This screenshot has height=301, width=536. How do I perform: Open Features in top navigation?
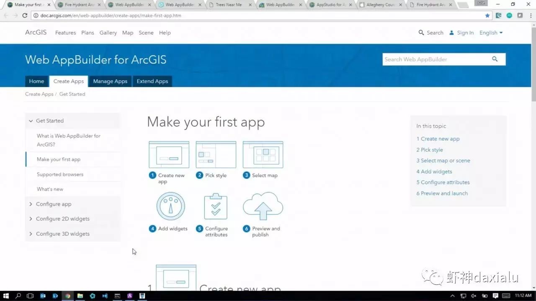click(65, 33)
